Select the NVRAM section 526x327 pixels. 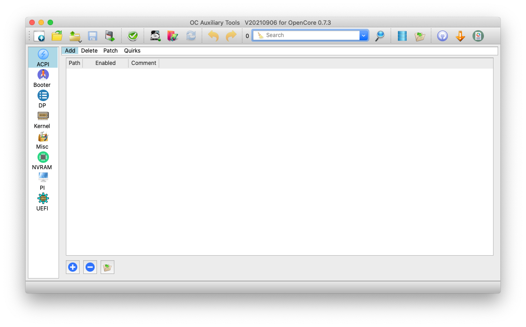(42, 161)
